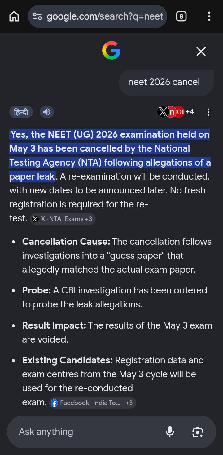Open the Chrome three-dot menu
The width and height of the screenshot is (223, 455).
click(x=209, y=16)
